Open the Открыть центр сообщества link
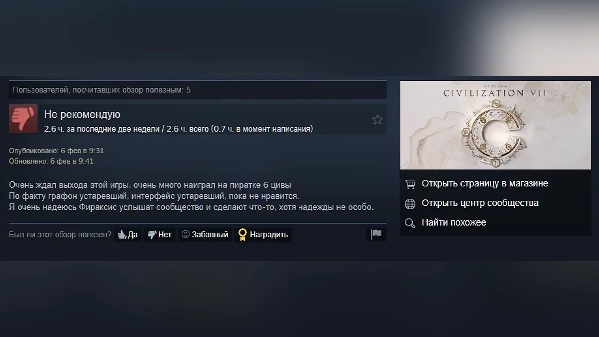 [480, 203]
